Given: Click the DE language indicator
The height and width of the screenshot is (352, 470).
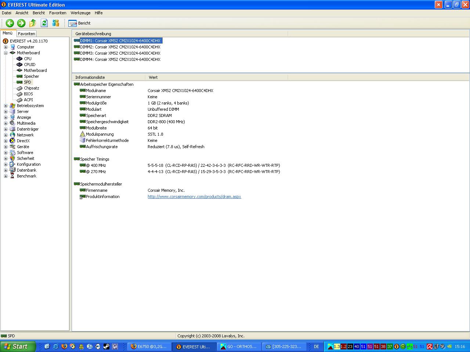Looking at the screenshot, I should (316, 346).
